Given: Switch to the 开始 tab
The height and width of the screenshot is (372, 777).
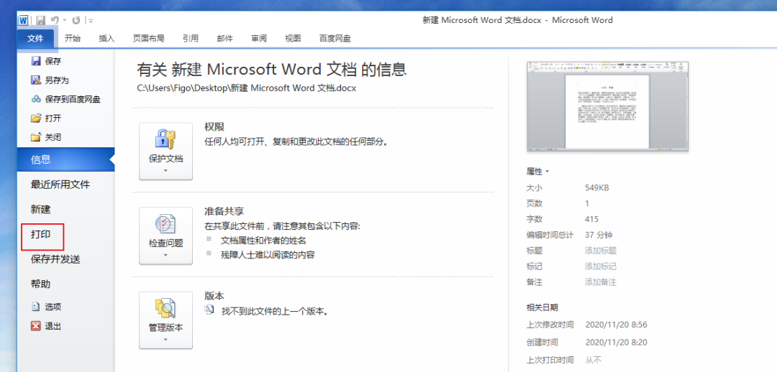Looking at the screenshot, I should click(x=73, y=38).
